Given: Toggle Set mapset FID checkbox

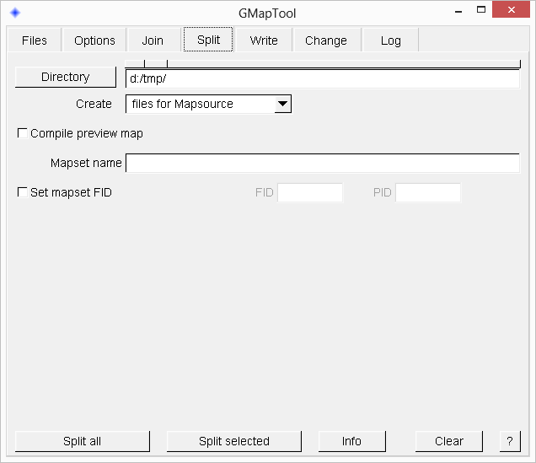Looking at the screenshot, I should [x=22, y=192].
